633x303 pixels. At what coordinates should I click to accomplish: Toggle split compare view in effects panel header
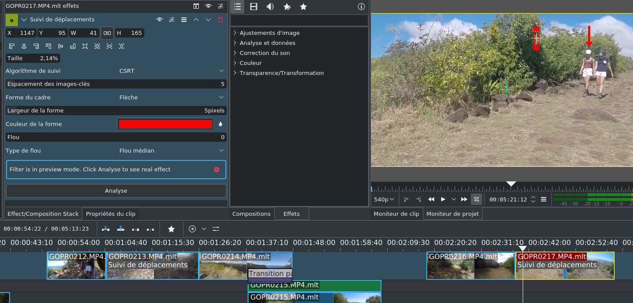tap(196, 6)
